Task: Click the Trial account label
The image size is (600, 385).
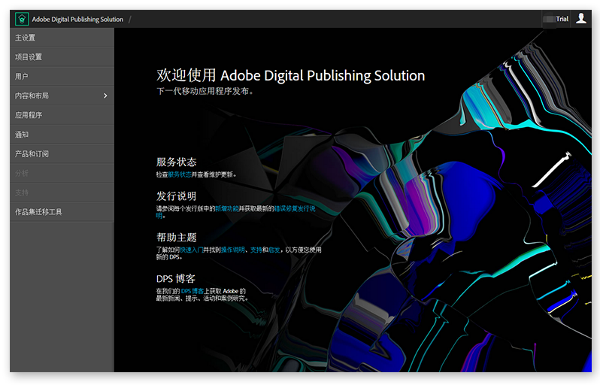Action: 562,19
